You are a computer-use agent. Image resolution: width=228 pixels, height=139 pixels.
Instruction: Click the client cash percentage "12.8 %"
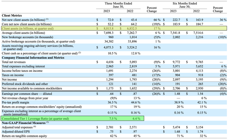tap(136, 53)
